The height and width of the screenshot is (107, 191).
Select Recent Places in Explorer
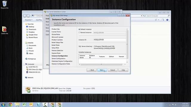(x=33, y=37)
